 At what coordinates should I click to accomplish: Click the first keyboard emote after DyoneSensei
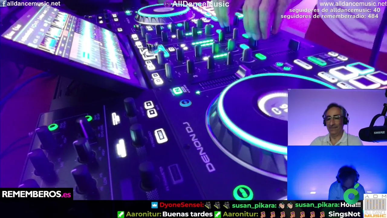pos(207,205)
